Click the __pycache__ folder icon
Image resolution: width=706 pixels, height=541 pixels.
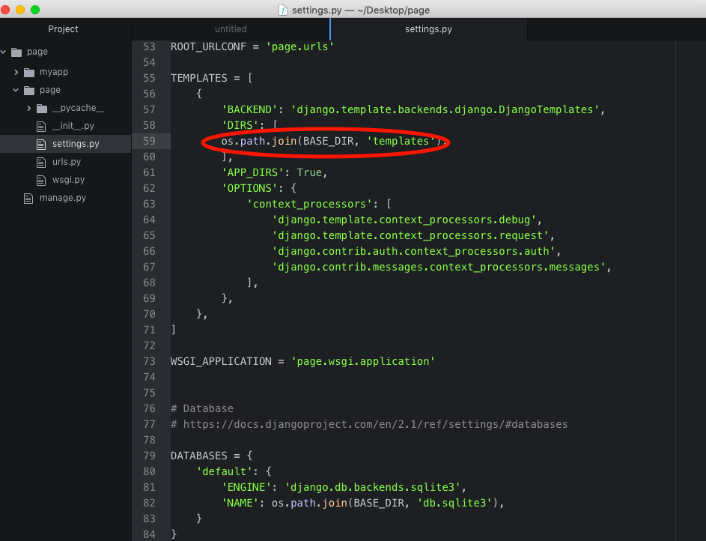pos(42,109)
